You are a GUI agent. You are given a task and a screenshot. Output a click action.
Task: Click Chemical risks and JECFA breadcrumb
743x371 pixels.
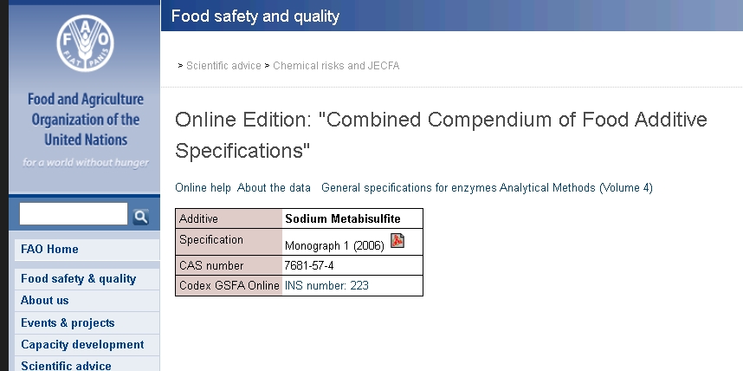pyautogui.click(x=336, y=66)
